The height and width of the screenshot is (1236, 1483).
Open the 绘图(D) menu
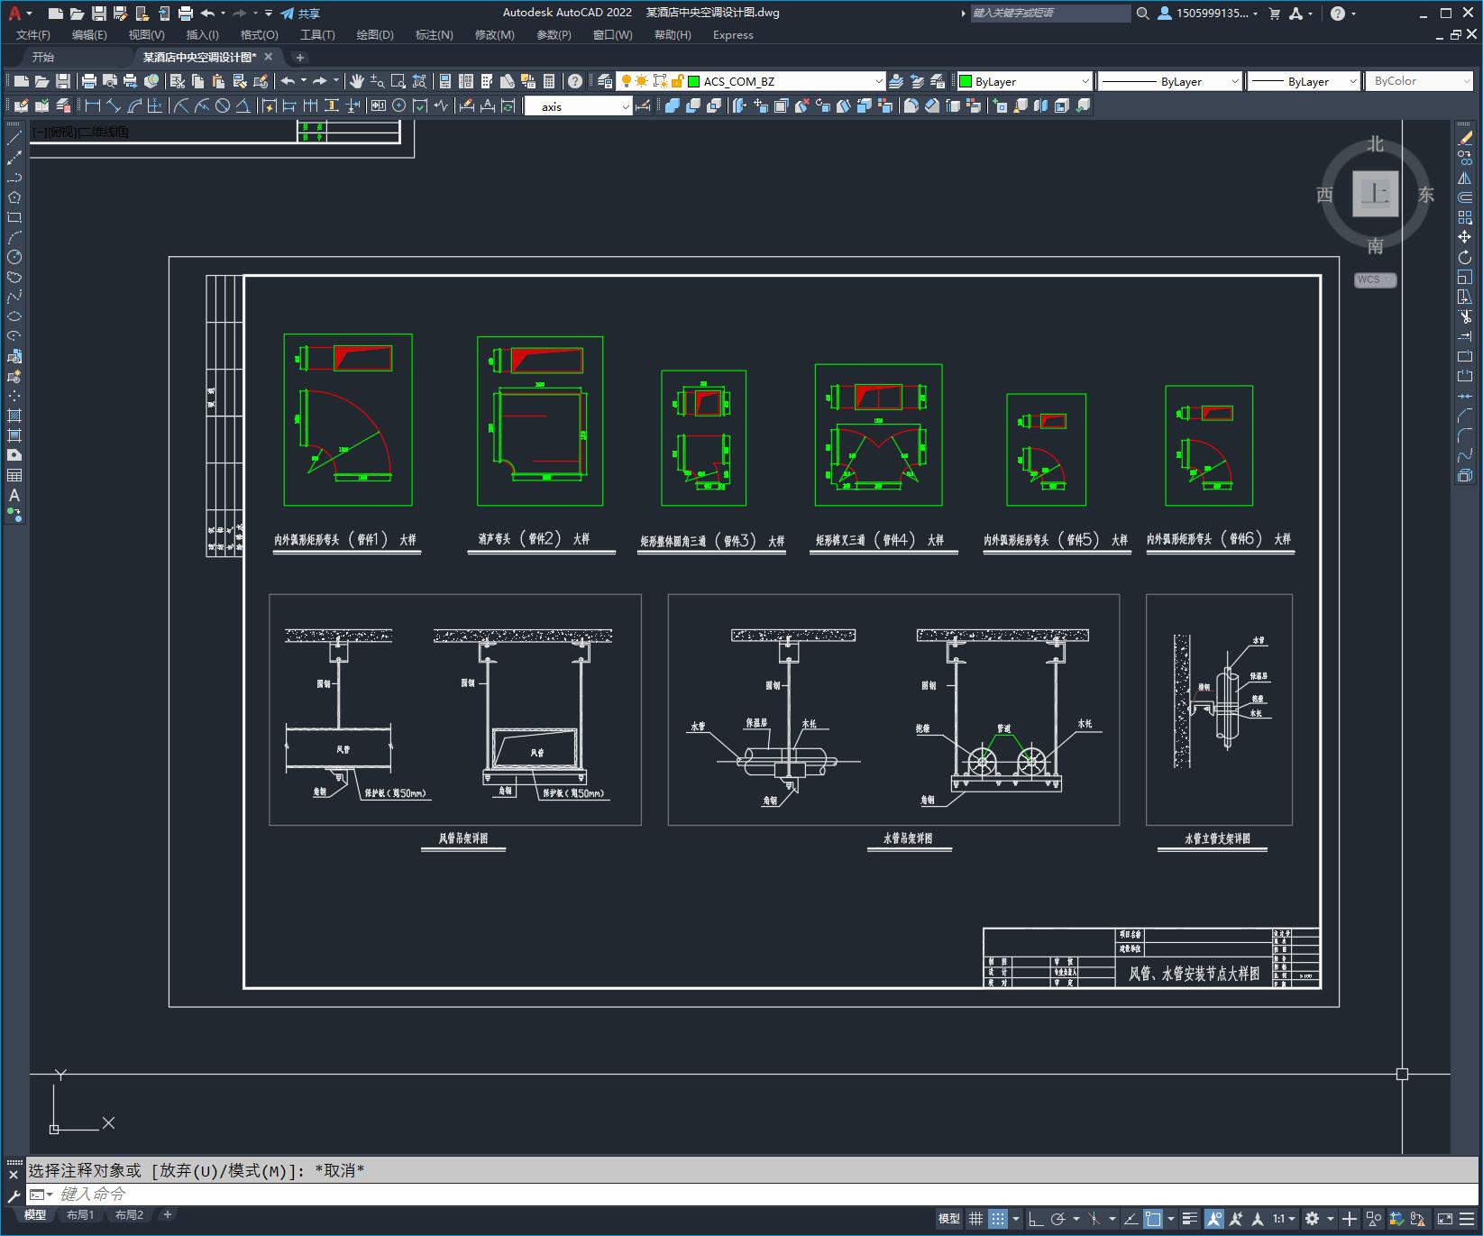[375, 34]
